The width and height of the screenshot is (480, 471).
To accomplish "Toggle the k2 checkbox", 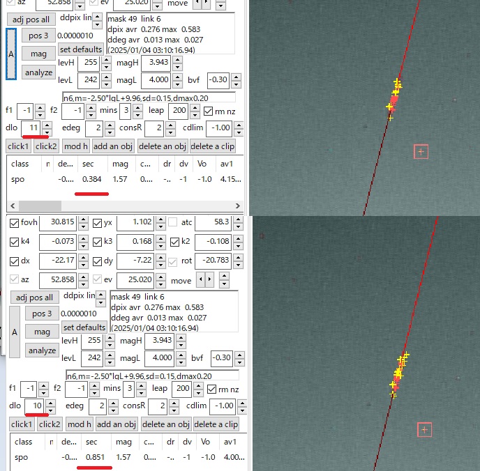I will pyautogui.click(x=175, y=242).
